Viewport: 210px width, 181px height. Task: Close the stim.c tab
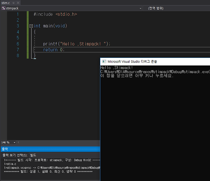tap(18, 3)
